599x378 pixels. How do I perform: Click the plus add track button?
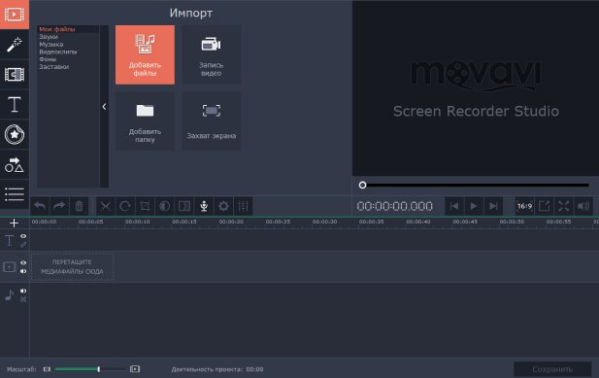(15, 223)
